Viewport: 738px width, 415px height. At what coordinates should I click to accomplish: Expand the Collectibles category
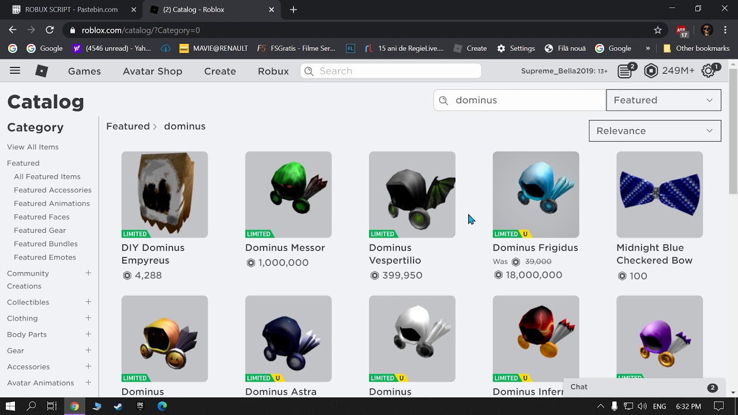click(88, 302)
